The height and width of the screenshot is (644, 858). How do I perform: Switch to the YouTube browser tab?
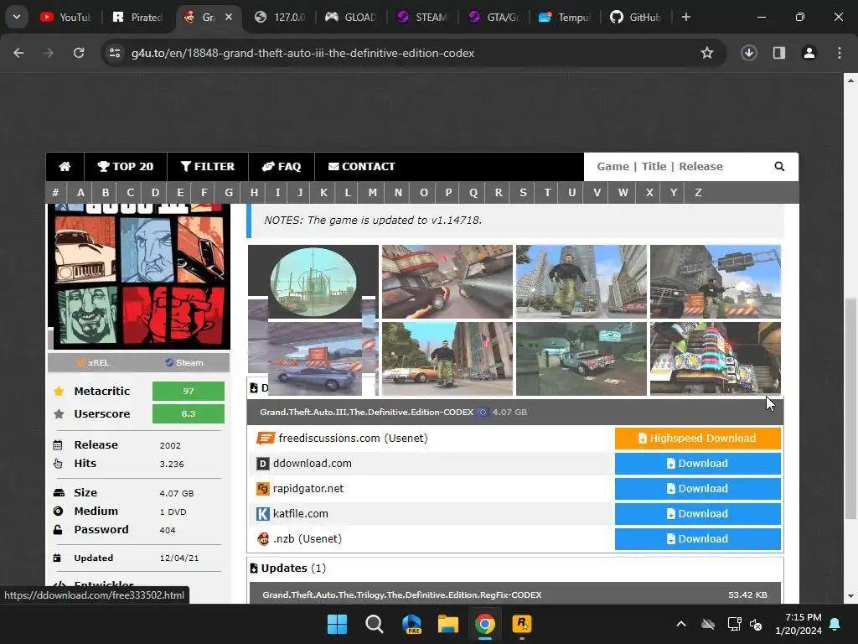[x=65, y=17]
